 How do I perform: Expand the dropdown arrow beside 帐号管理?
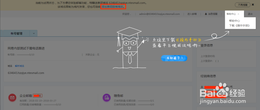34,33
